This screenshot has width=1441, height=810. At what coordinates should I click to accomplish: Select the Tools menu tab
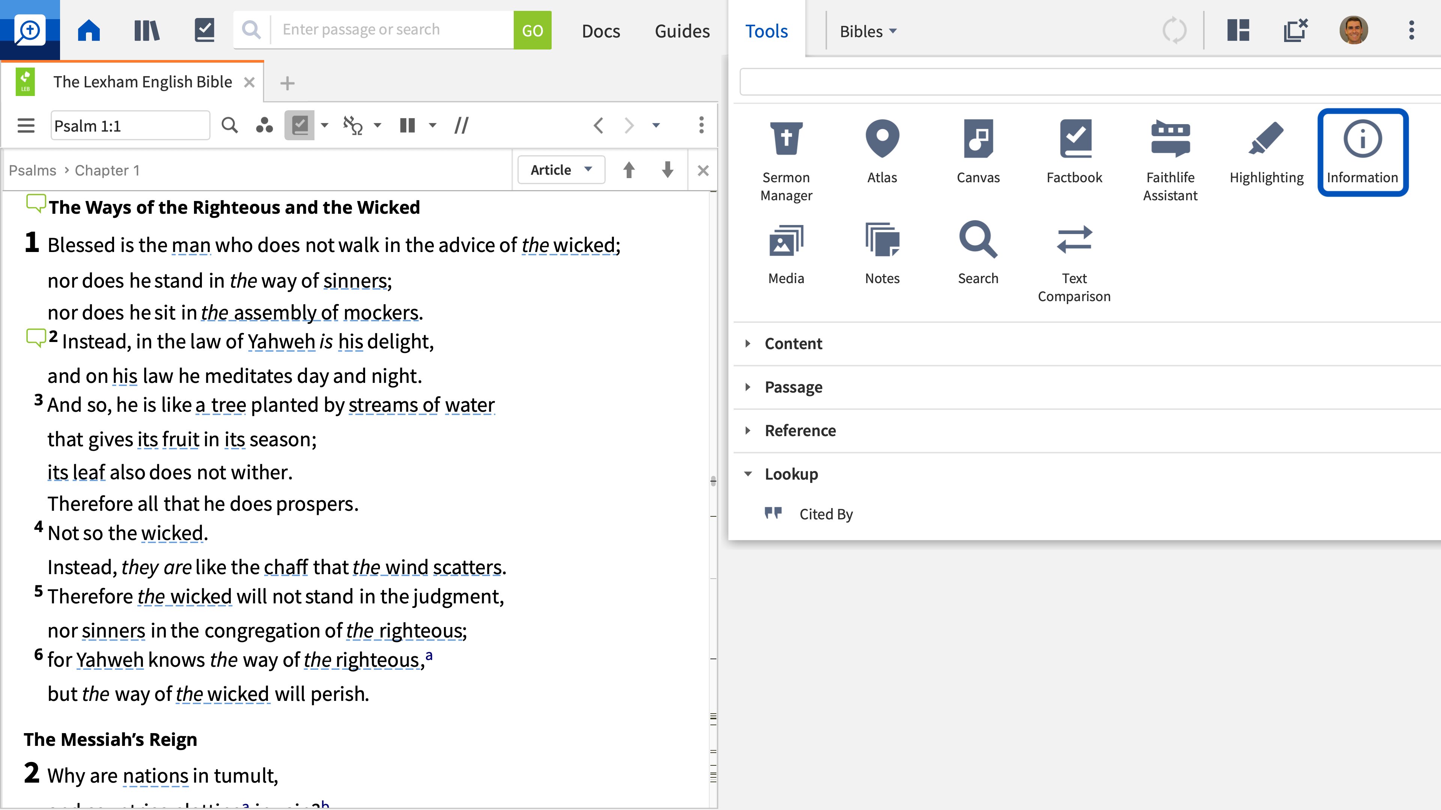766,31
